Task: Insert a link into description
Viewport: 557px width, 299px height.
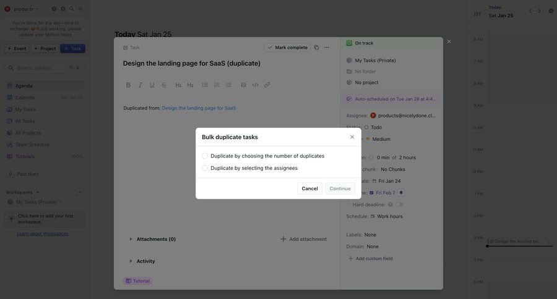Action: (x=267, y=85)
